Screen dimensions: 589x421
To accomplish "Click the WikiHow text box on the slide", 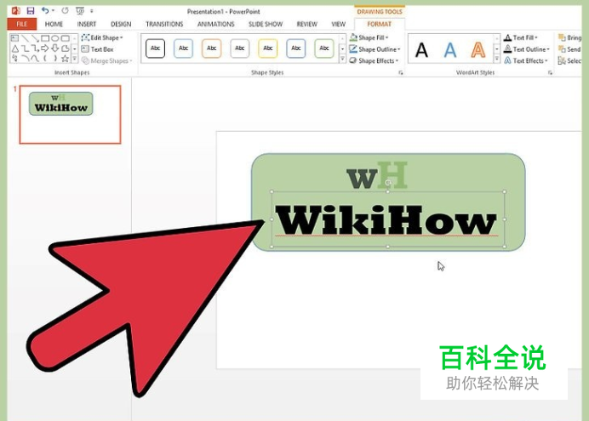I will [x=387, y=219].
